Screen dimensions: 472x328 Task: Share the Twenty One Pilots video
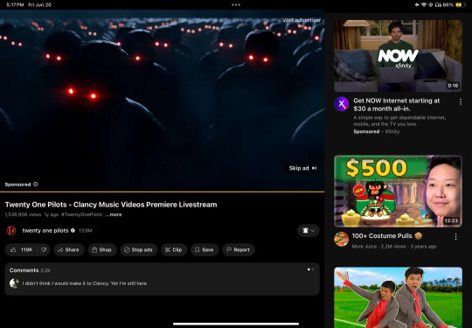tap(69, 249)
